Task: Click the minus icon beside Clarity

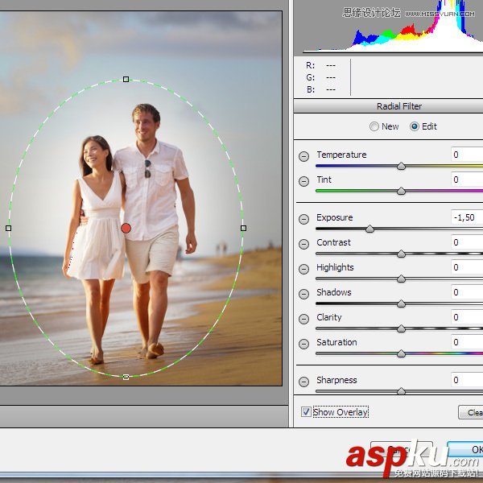Action: tap(303, 319)
